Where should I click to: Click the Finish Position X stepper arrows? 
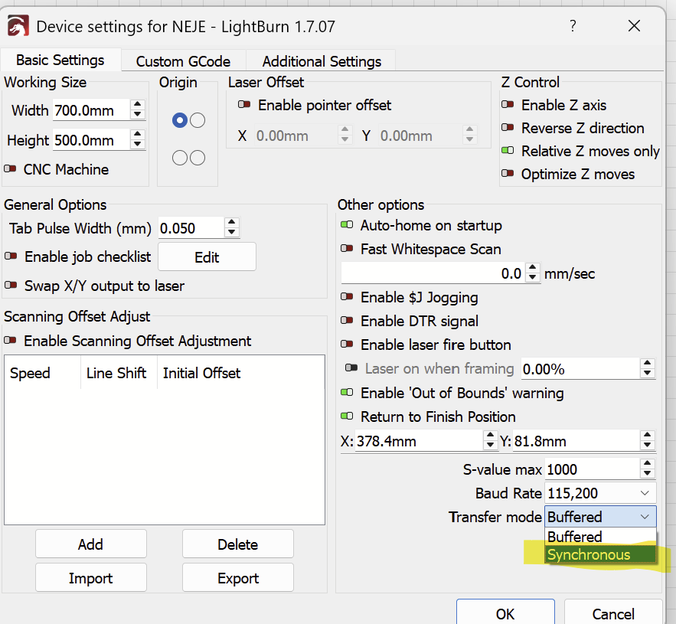point(490,440)
